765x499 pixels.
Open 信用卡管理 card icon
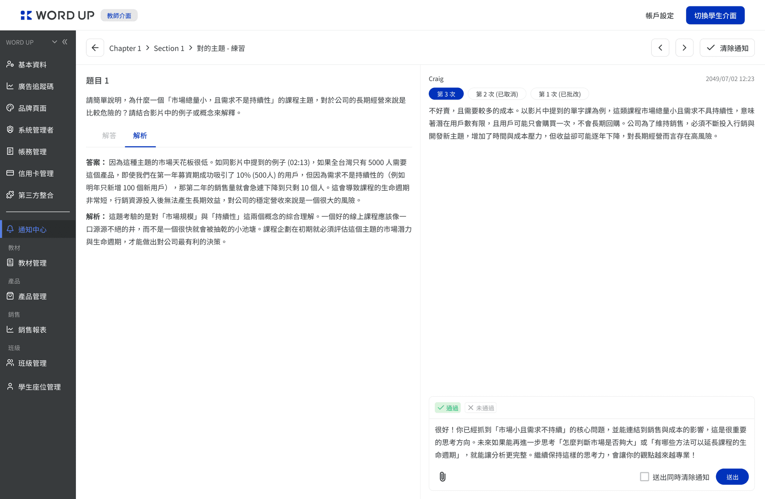coord(10,173)
